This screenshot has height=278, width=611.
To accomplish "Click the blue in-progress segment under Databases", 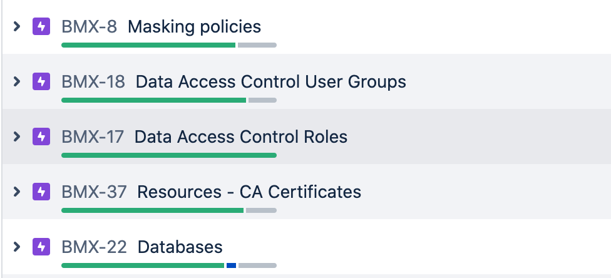I will point(231,265).
